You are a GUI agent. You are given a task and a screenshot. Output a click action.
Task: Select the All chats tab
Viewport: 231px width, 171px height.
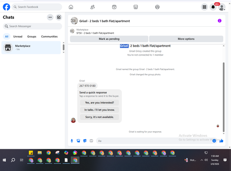6,37
